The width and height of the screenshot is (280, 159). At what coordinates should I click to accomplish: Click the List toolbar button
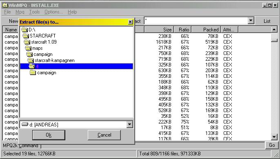[x=267, y=21]
